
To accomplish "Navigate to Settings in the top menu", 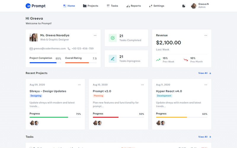I will click(x=157, y=6).
